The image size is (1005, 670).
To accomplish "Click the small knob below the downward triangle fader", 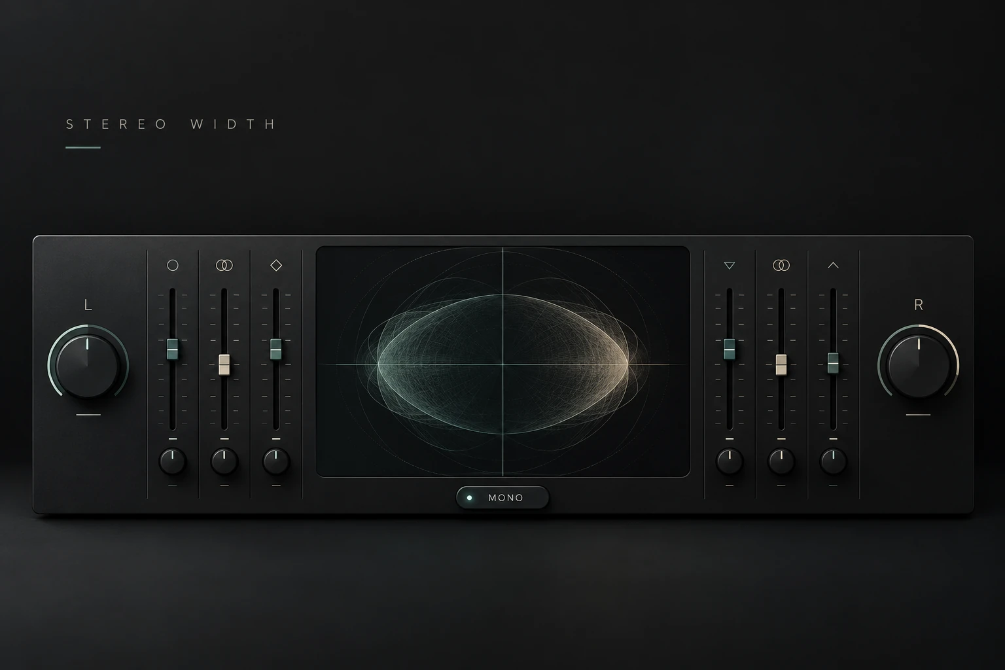I will [x=730, y=461].
